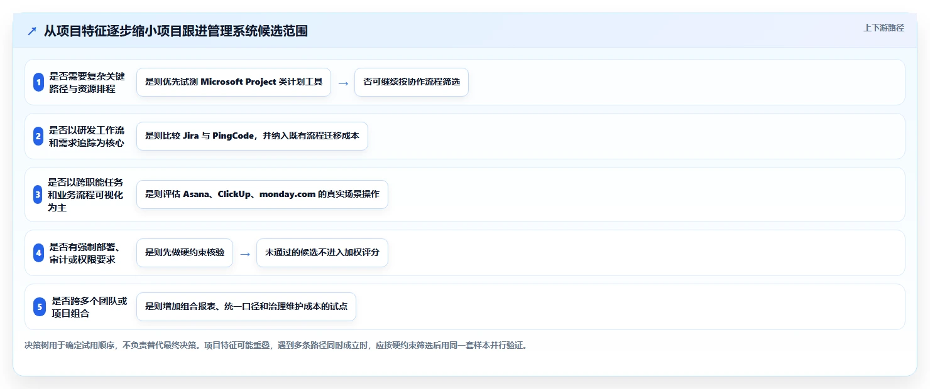Screen dimensions: 930x389
Task: Select the Microsoft Project 类计划工具 option box
Action: click(234, 82)
